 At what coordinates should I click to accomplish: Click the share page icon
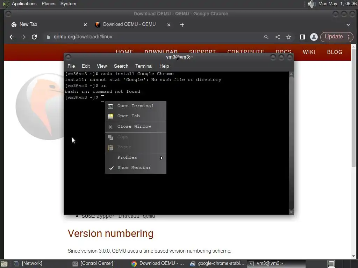coord(277,37)
